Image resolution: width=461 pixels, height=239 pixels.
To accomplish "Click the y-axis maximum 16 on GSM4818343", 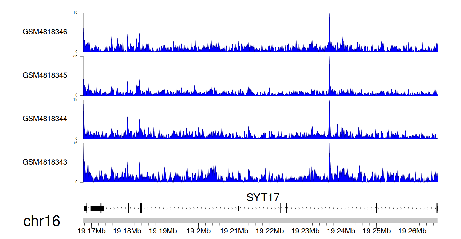I will click(75, 143).
